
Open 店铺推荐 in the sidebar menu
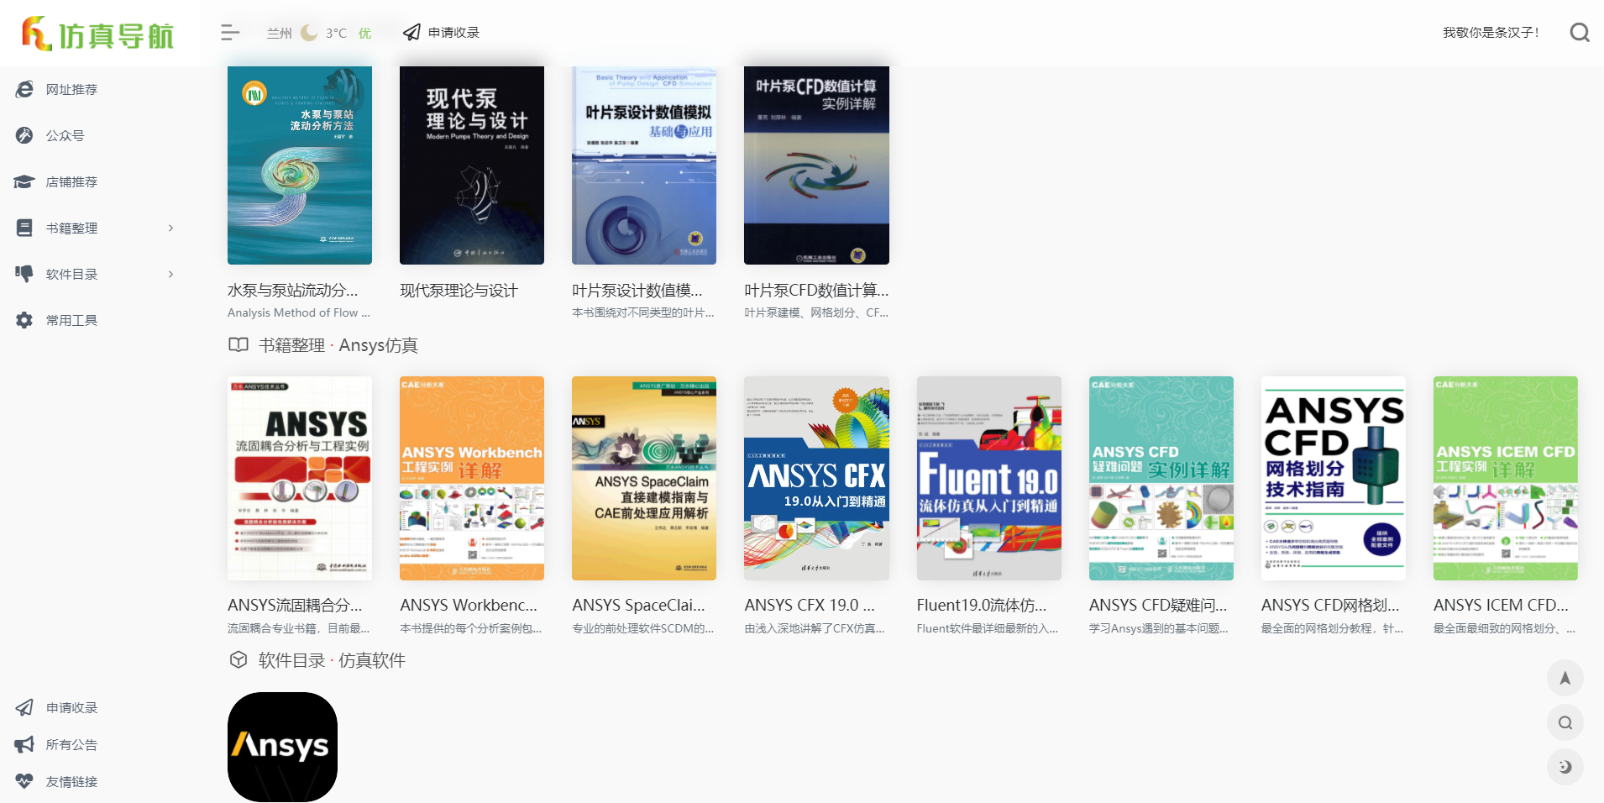click(71, 181)
